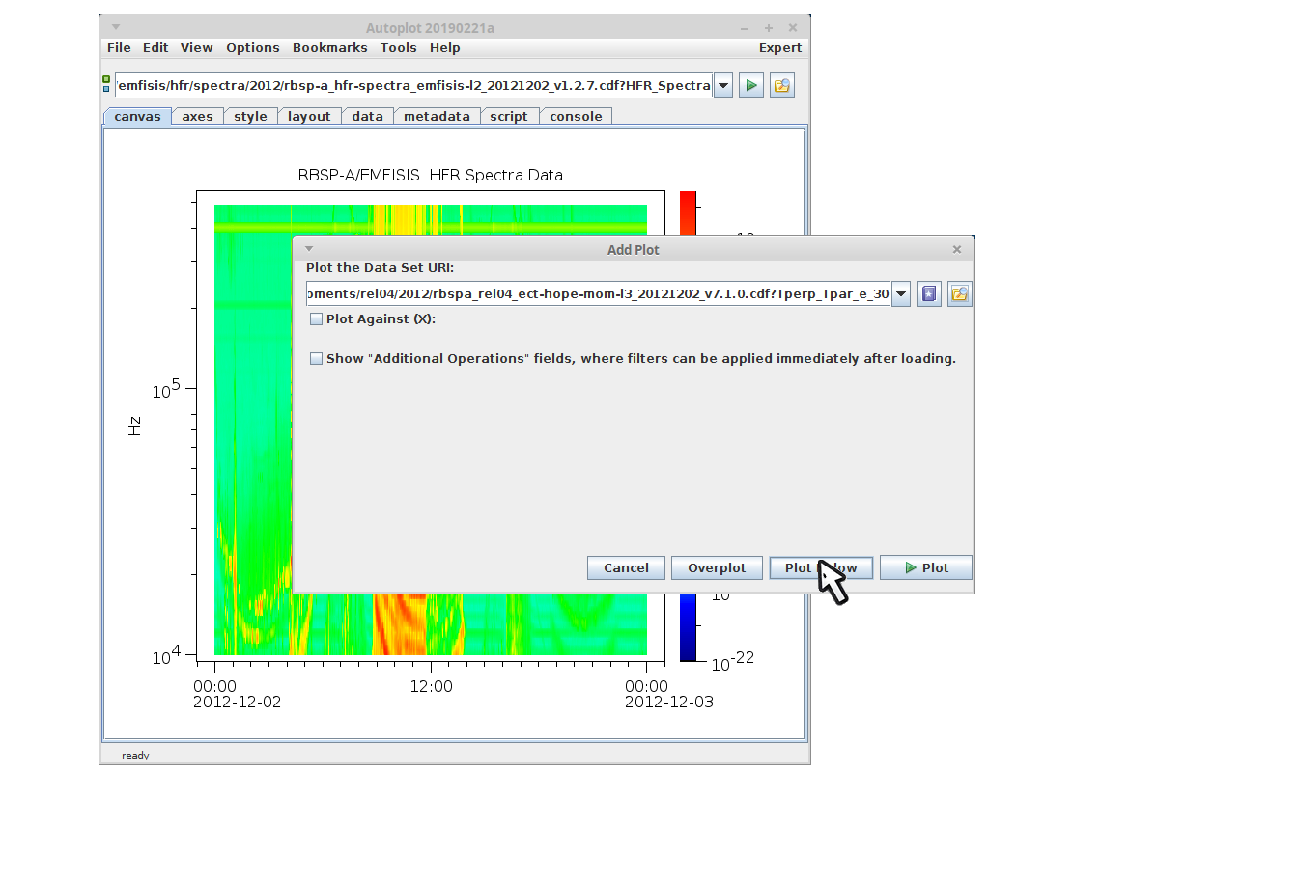The height and width of the screenshot is (884, 1299).
Task: Click the green play button beside main URI
Action: tap(750, 86)
